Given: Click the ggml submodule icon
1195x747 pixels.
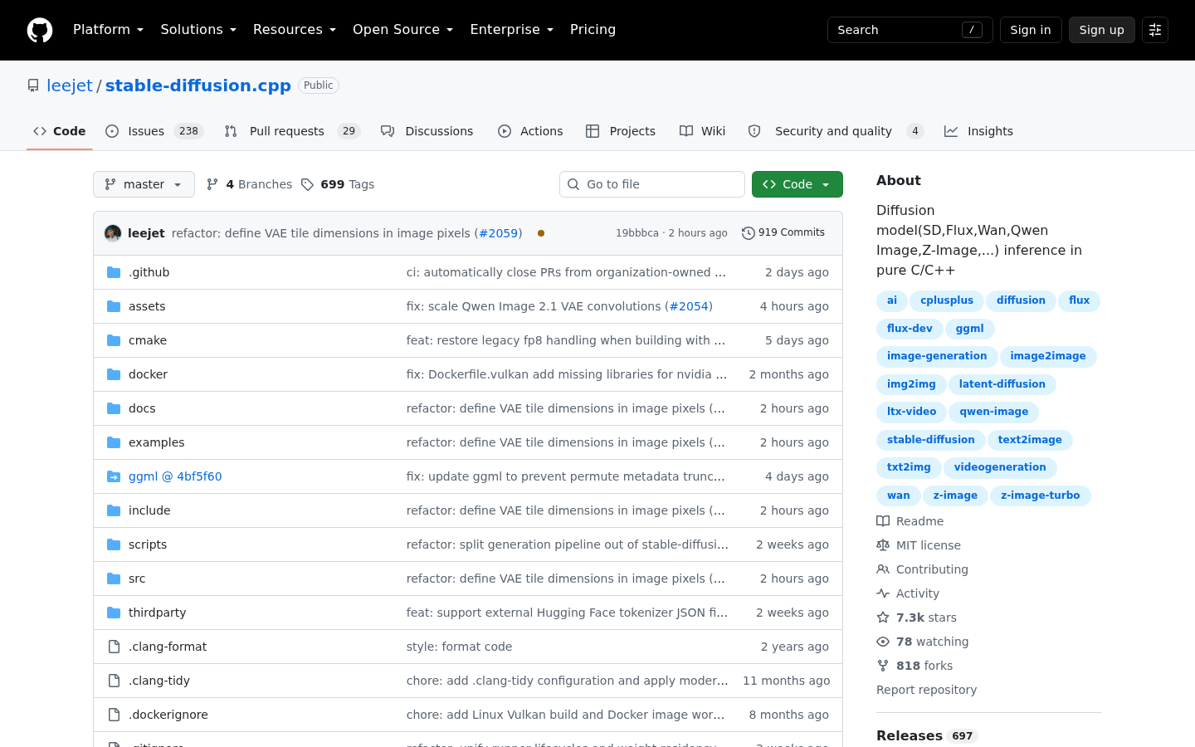Looking at the screenshot, I should pyautogui.click(x=114, y=476).
